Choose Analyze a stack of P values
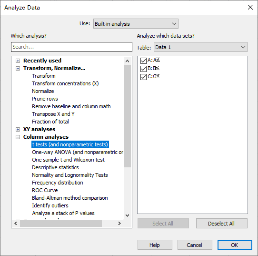The height and width of the screenshot is (256, 258). tap(63, 213)
